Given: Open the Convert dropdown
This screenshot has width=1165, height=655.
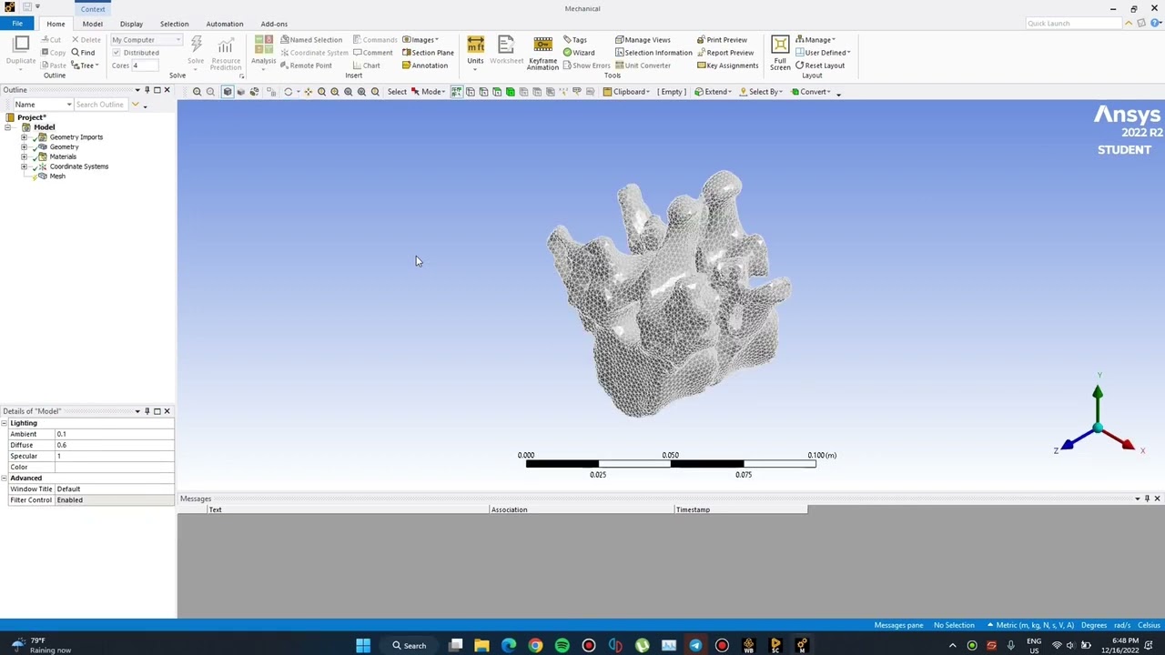Looking at the screenshot, I should [811, 92].
